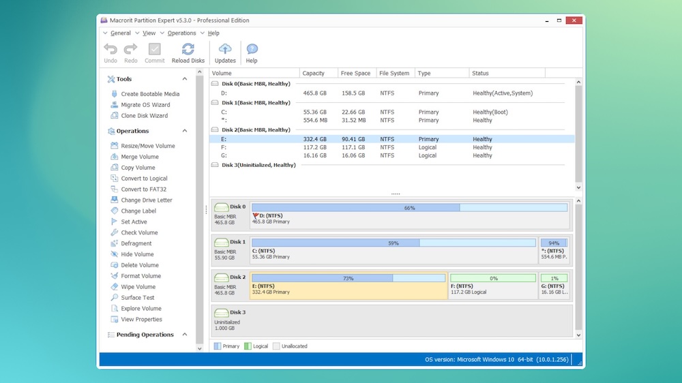The image size is (682, 383).
Task: Open Updates from the toolbar
Action: coord(225,49)
